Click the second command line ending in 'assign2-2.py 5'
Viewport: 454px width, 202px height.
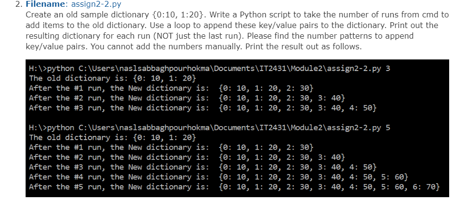210,128
